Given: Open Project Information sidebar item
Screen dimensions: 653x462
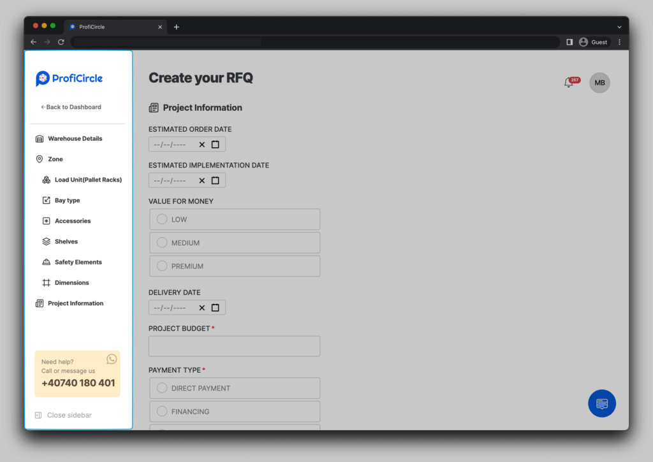Looking at the screenshot, I should coord(75,303).
